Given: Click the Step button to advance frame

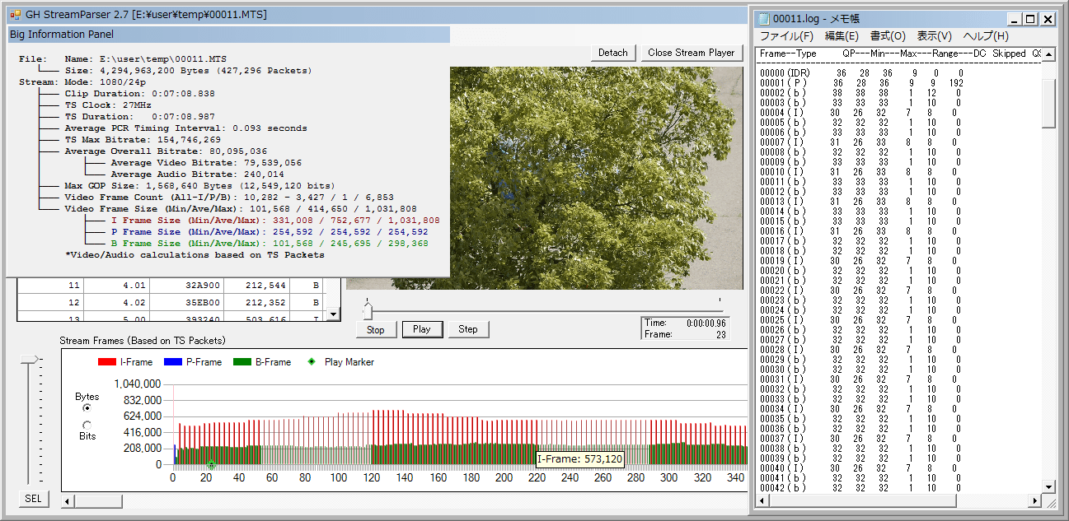Looking at the screenshot, I should pyautogui.click(x=468, y=329).
